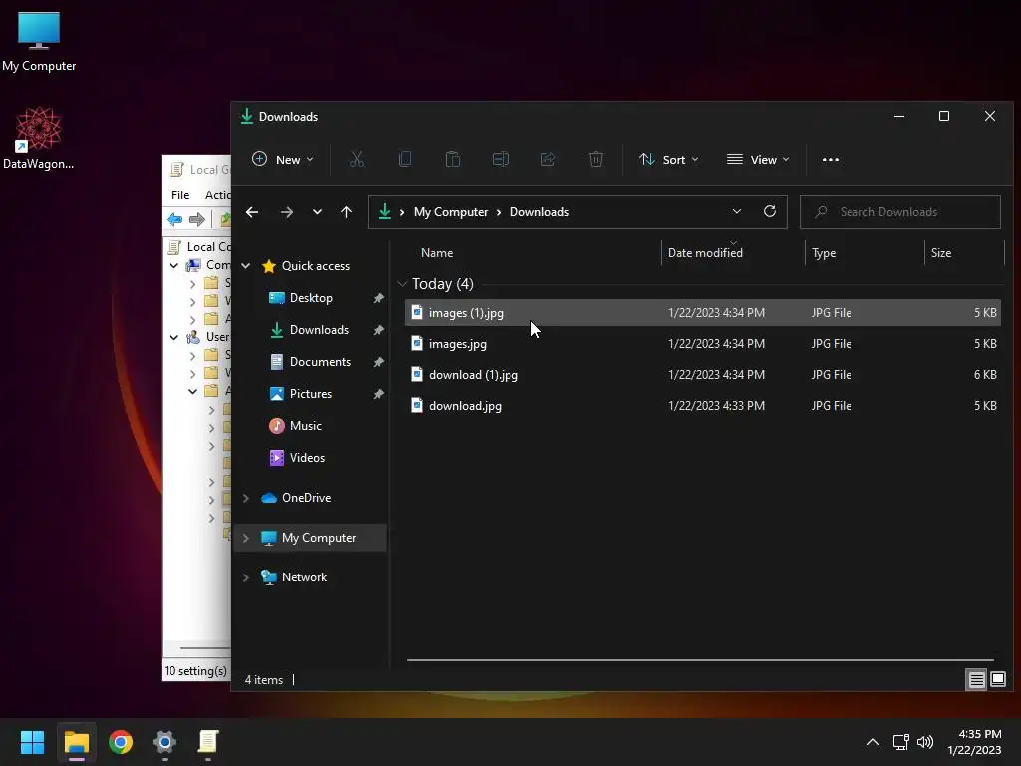Image resolution: width=1021 pixels, height=766 pixels.
Task: Select Pictures in navigation pane
Action: (x=311, y=394)
